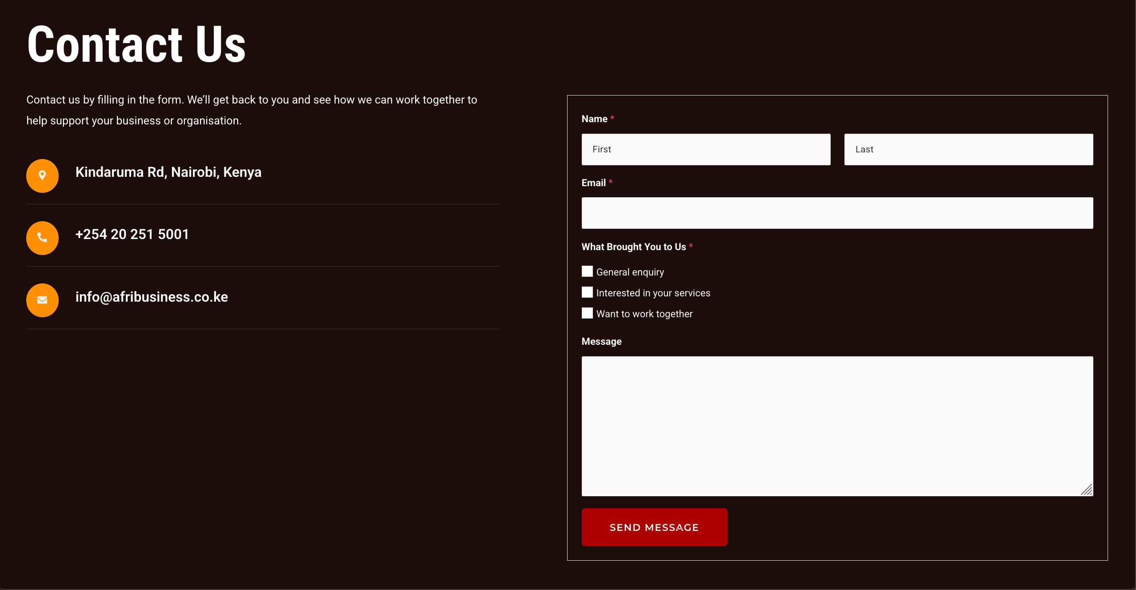1136x590 pixels.
Task: Click the What Brought You to Us label
Action: pyautogui.click(x=633, y=247)
